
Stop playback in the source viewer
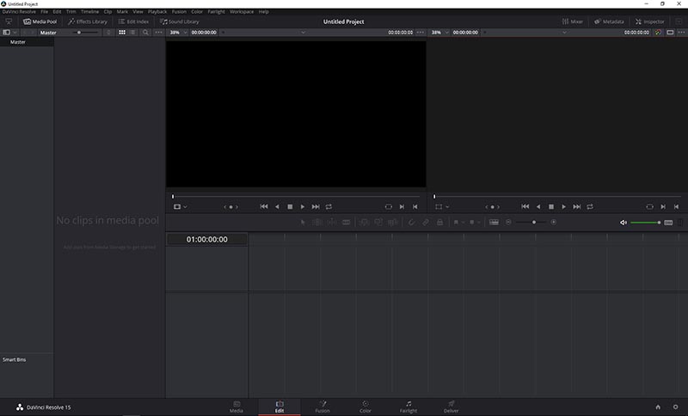[290, 206]
